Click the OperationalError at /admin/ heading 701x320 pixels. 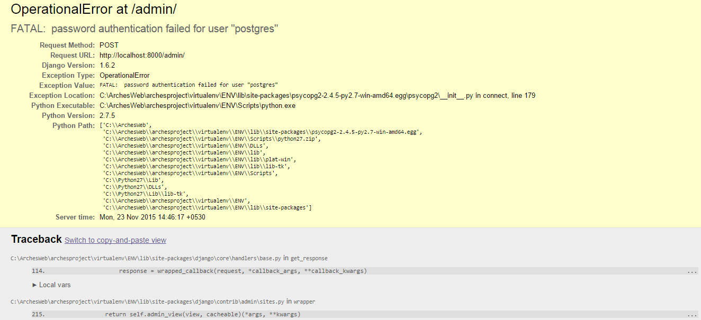(94, 10)
